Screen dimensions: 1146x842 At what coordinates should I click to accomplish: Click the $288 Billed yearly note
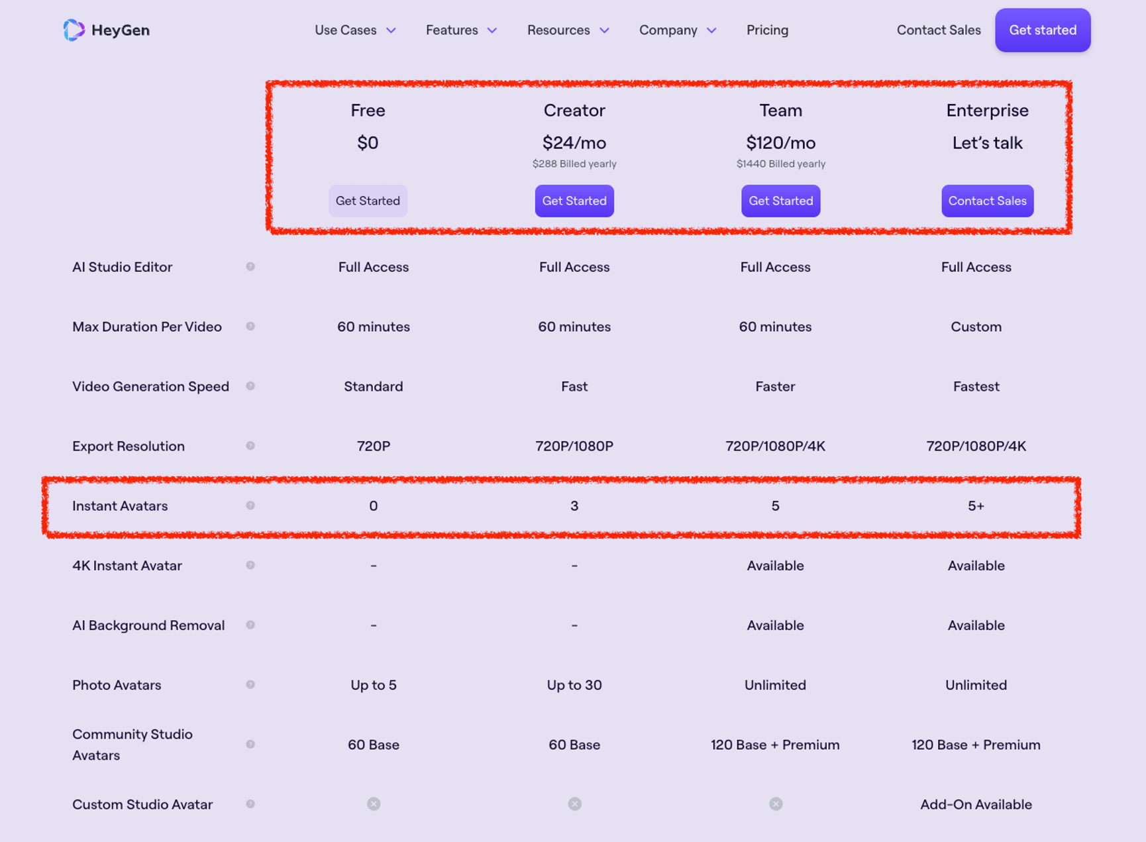(574, 164)
